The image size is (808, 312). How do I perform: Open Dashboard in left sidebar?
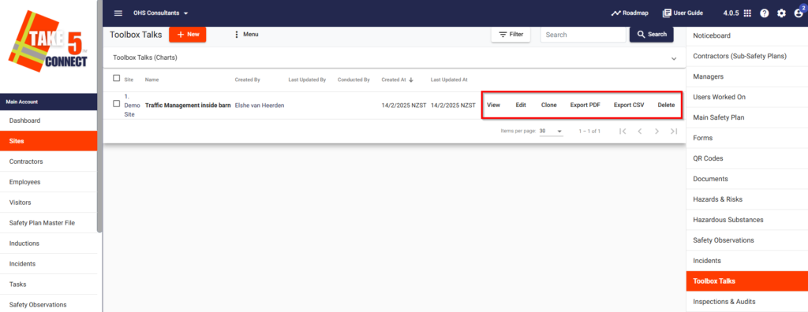[x=48, y=121]
